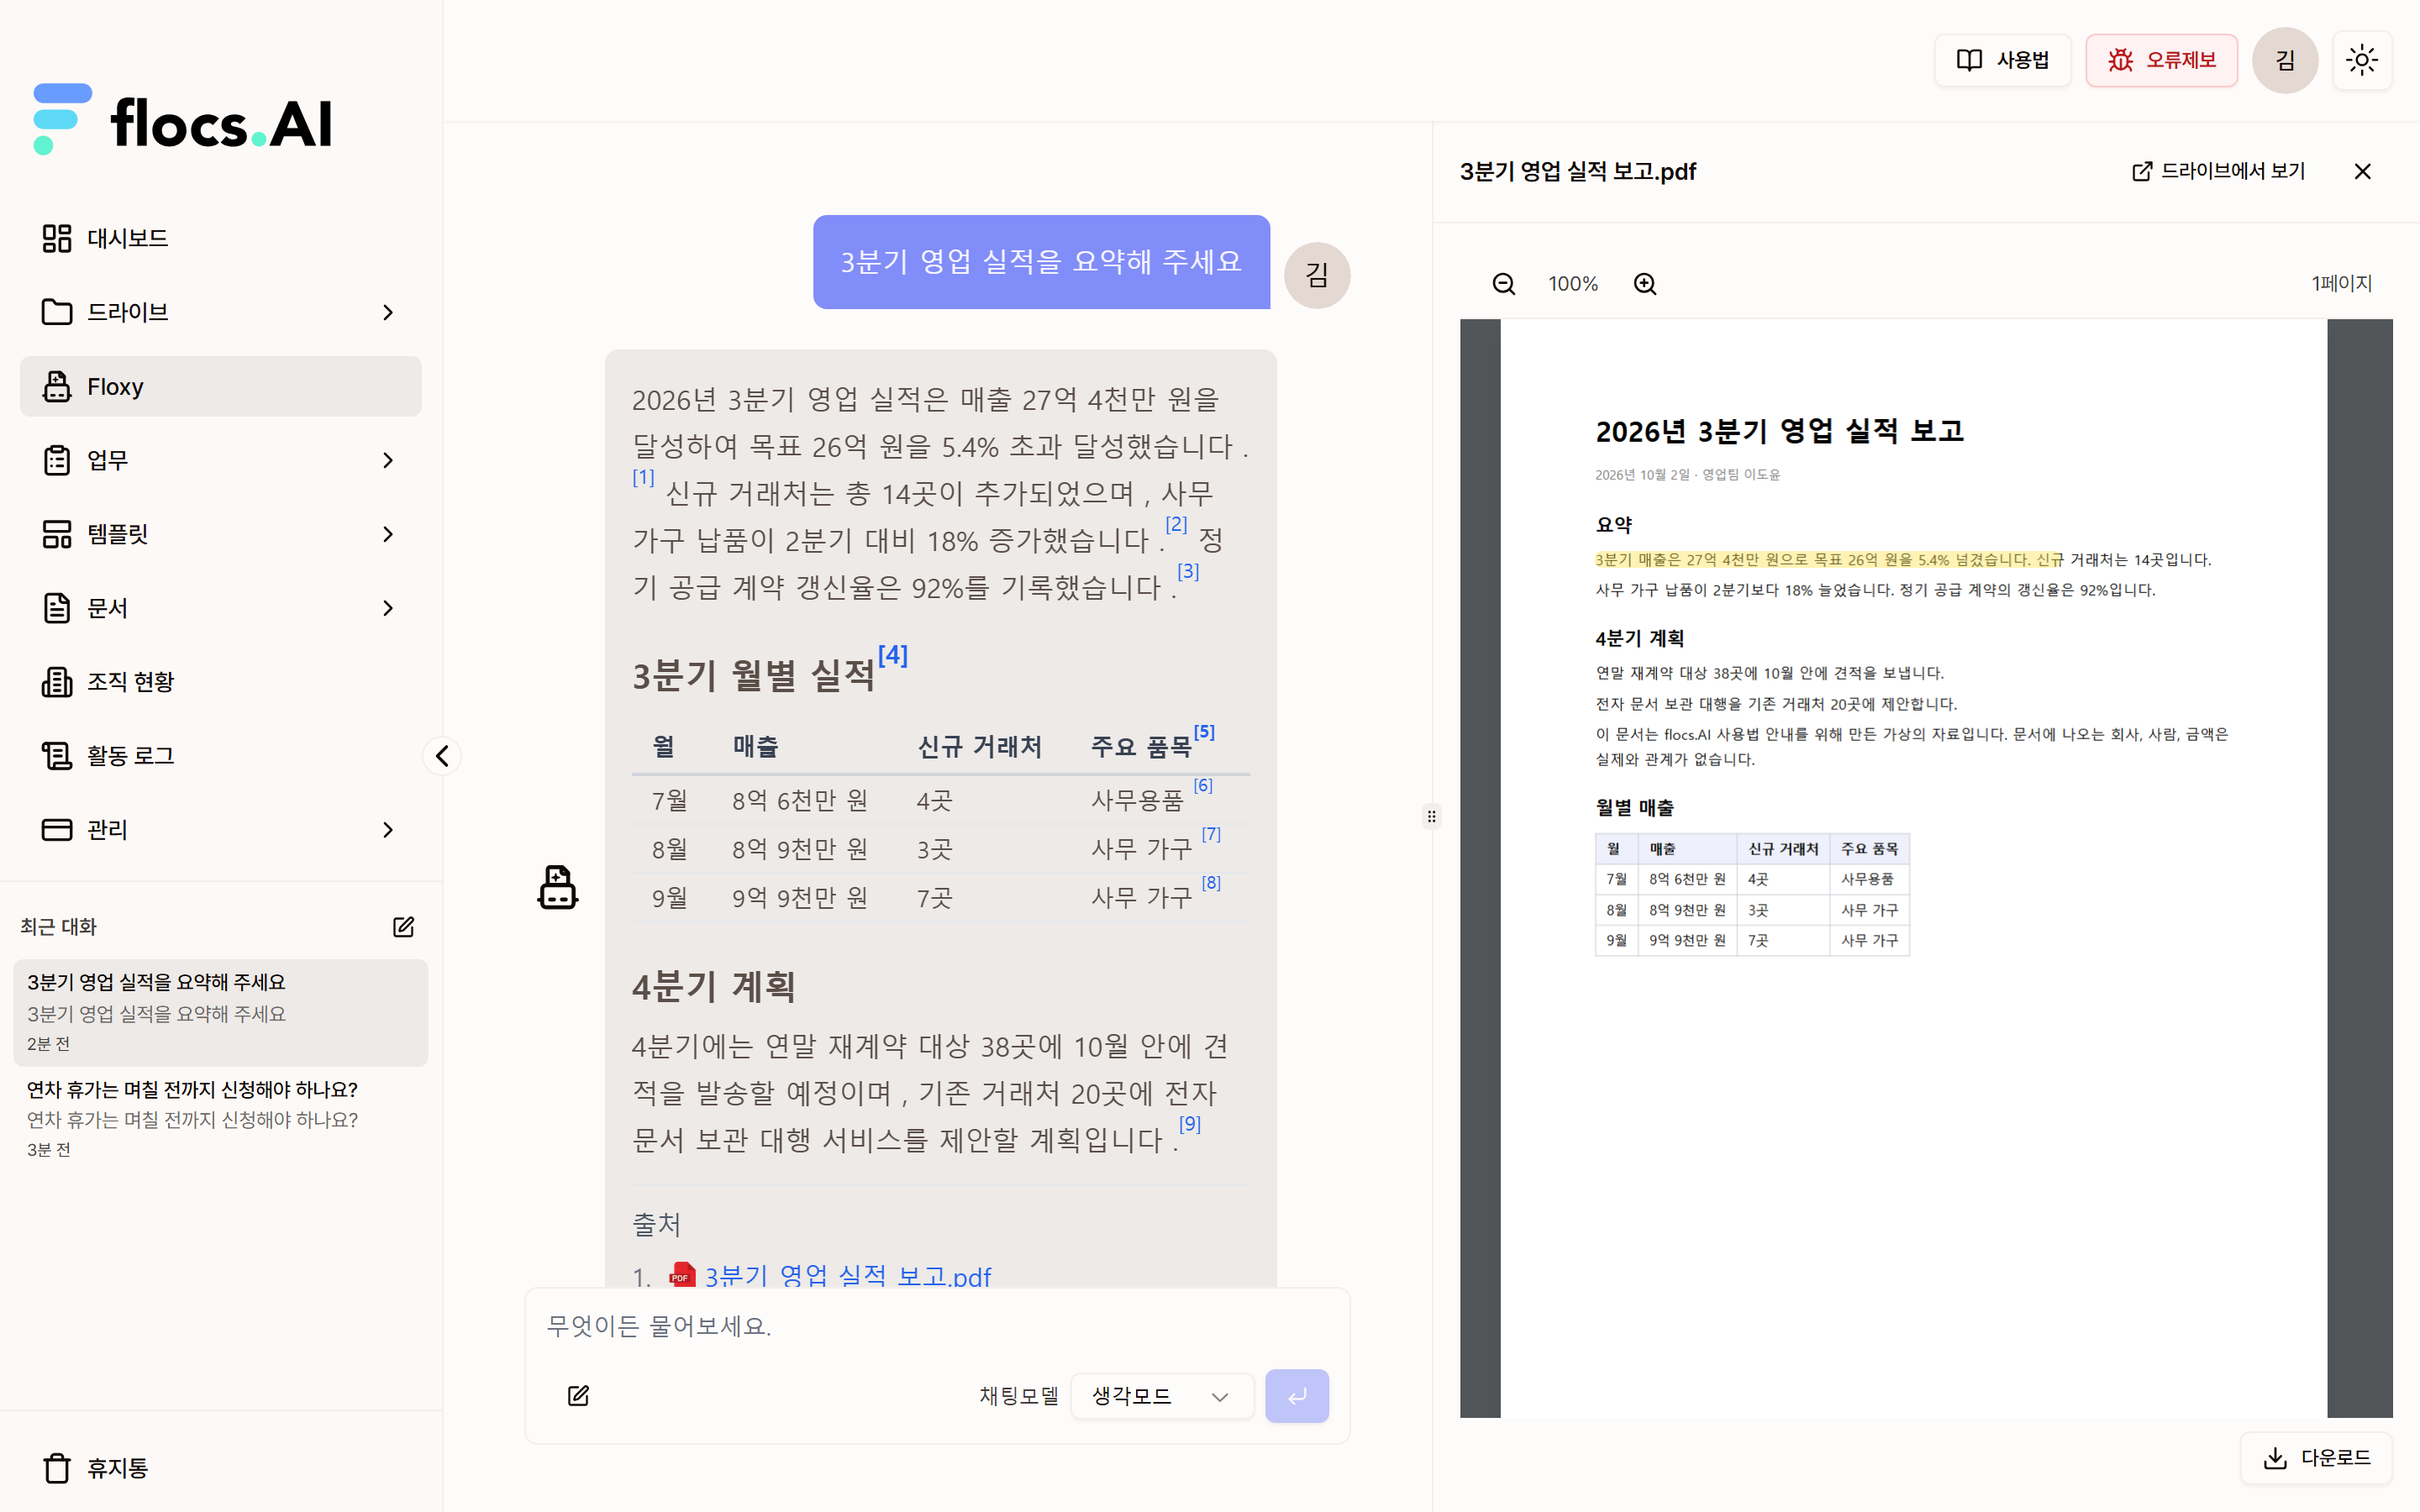Expand the 드라이브 sidebar chevron
The height and width of the screenshot is (1512, 2420).
(388, 313)
